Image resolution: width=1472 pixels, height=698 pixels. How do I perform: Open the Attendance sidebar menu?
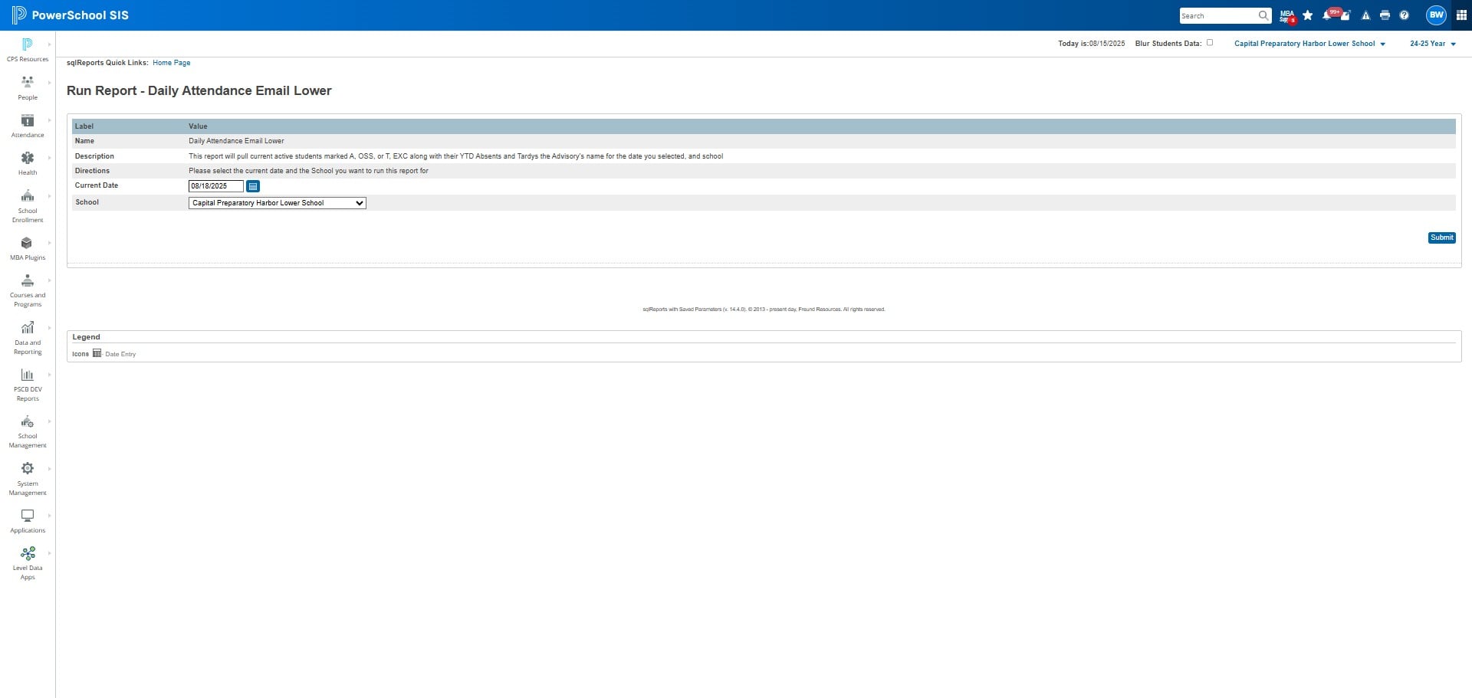(x=28, y=126)
